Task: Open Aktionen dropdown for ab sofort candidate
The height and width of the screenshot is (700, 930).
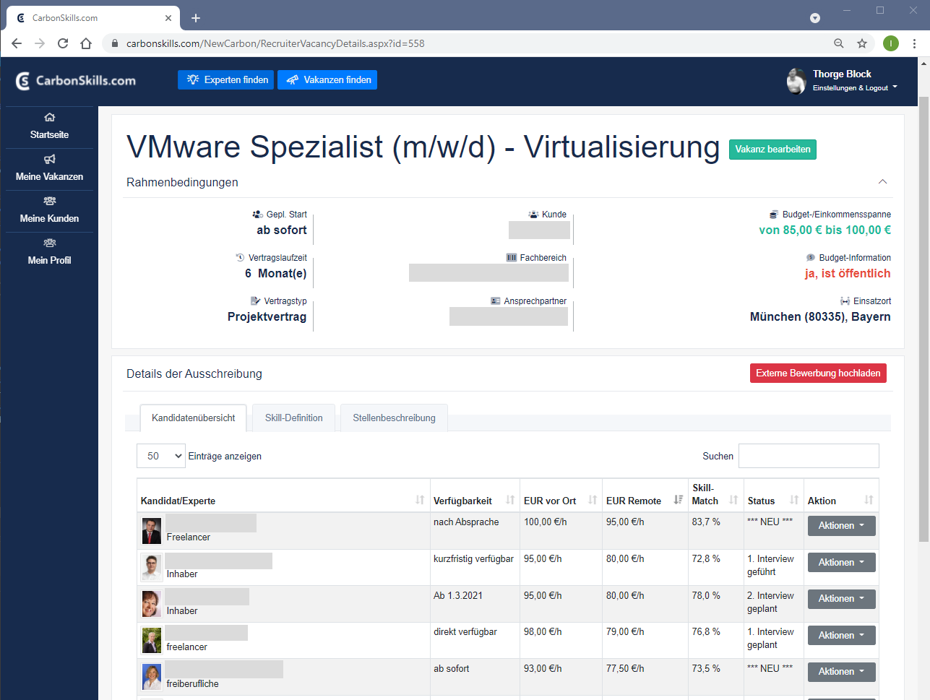Action: point(841,672)
